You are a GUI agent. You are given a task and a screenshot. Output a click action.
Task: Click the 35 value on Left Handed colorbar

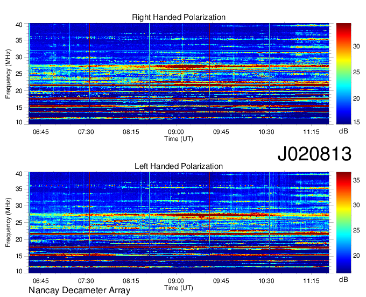356,180
